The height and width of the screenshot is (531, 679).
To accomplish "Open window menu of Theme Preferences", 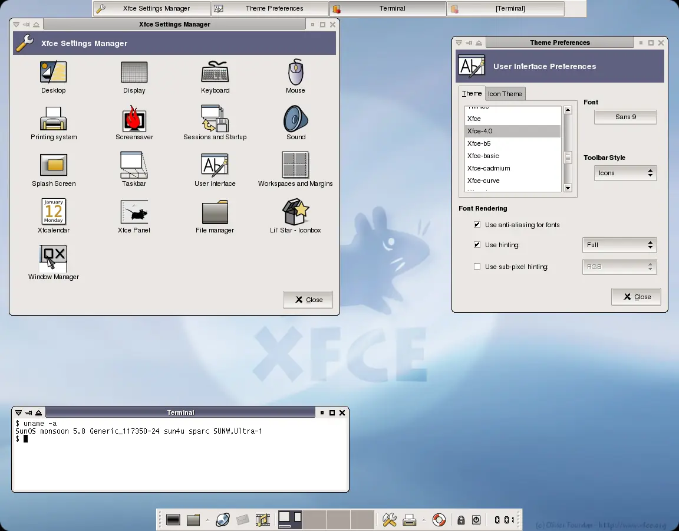I will 459,43.
